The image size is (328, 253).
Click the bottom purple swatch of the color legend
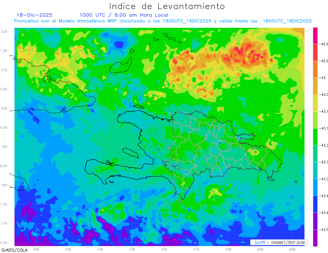point(315,238)
